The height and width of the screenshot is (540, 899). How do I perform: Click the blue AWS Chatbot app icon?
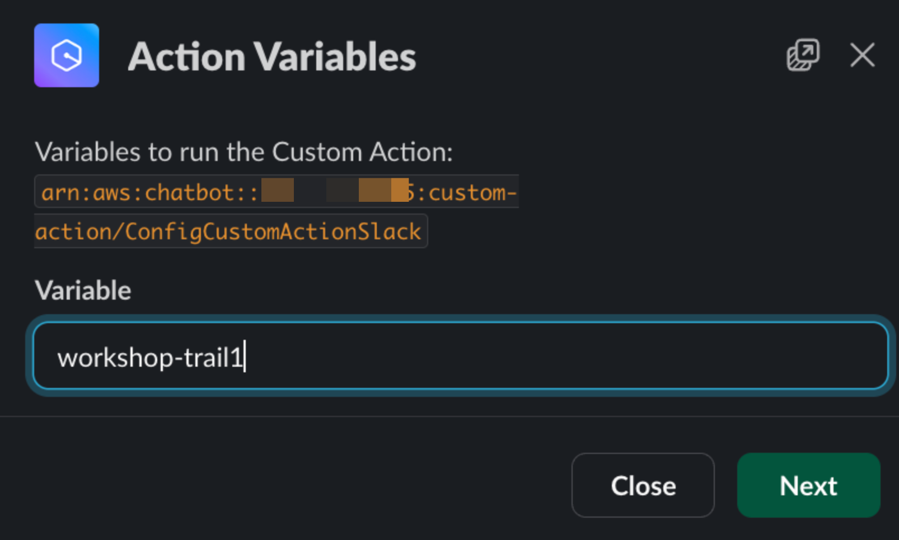pyautogui.click(x=67, y=55)
